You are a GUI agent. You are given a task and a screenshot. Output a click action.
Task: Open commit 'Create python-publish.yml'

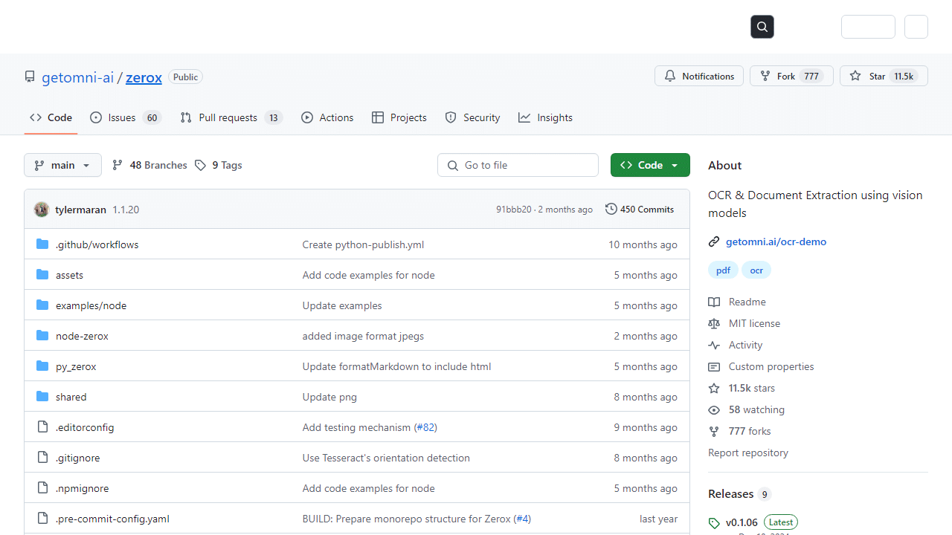tap(363, 244)
